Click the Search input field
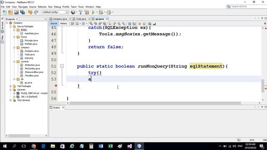The width and height of the screenshot is (267, 150). [x=249, y=7]
